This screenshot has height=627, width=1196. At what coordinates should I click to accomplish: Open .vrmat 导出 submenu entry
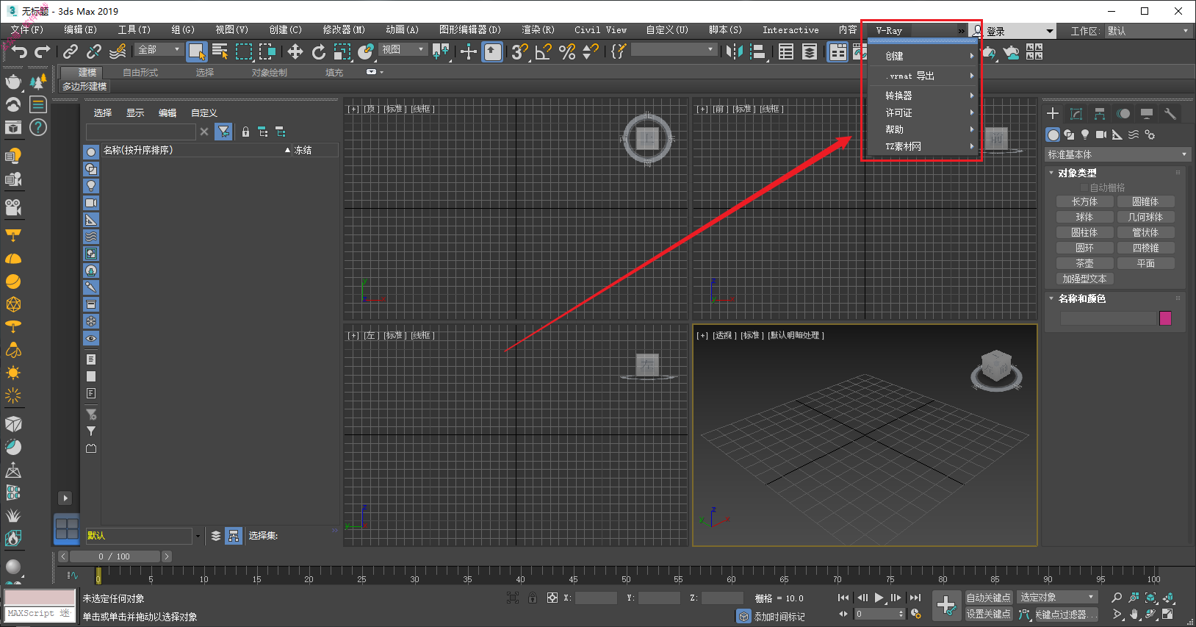coord(923,76)
